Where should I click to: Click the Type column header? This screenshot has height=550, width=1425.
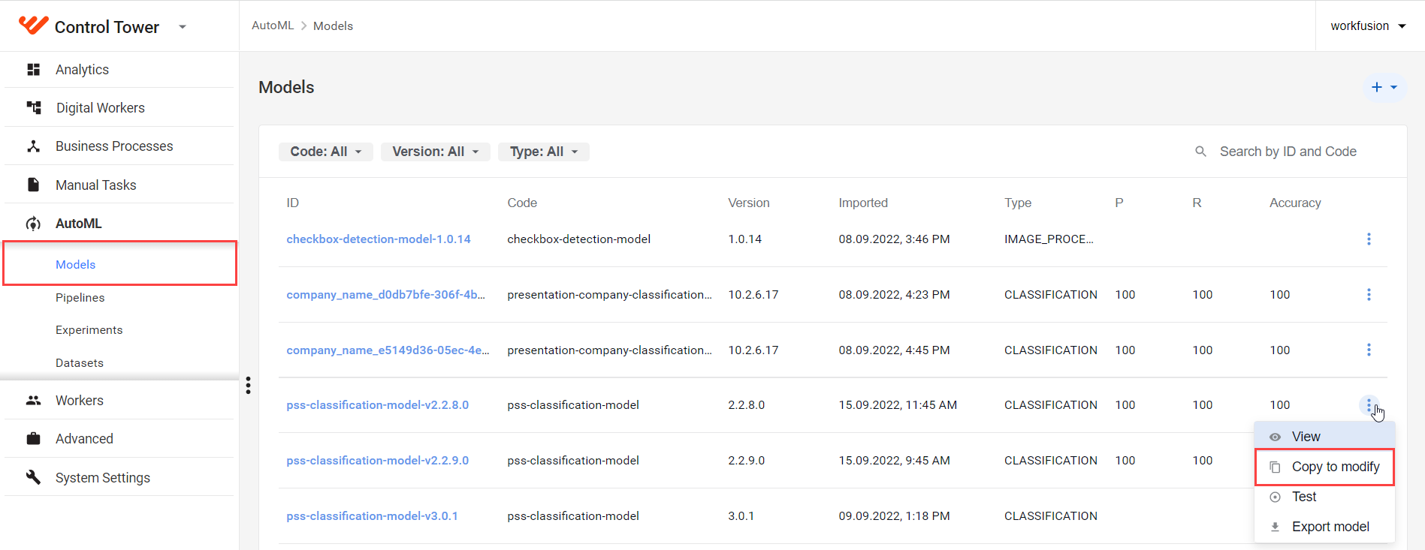(x=1018, y=203)
